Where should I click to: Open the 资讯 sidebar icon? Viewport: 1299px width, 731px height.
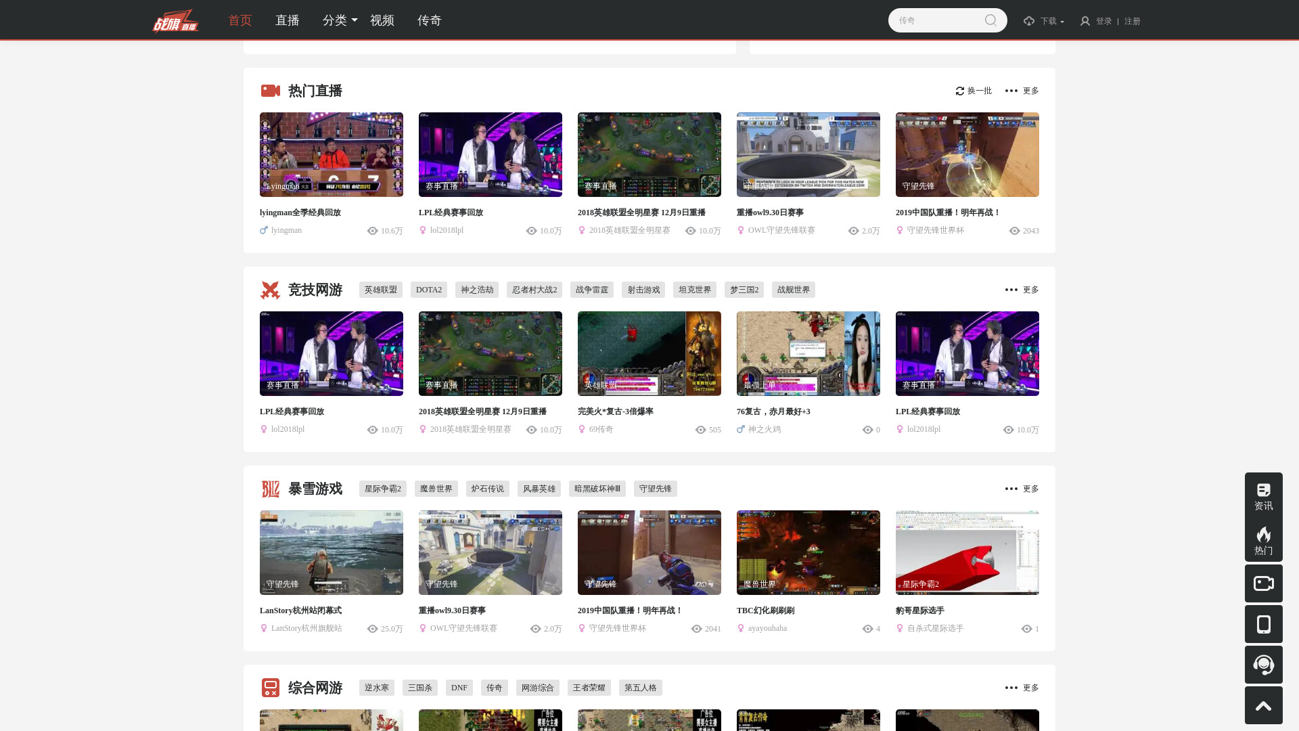coord(1264,489)
